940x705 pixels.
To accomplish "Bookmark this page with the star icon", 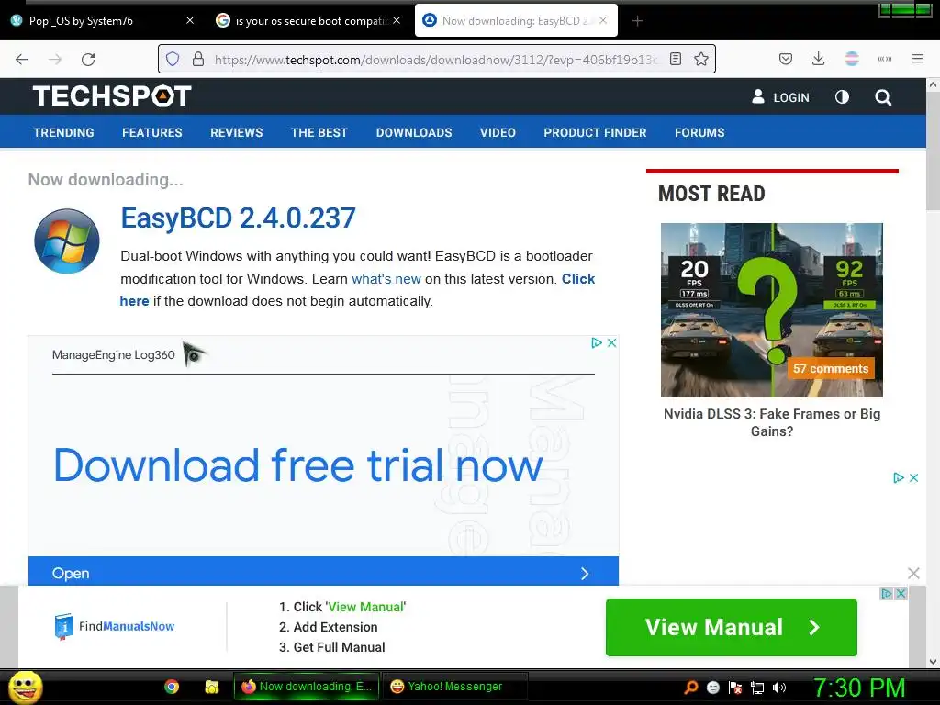I will coord(700,59).
